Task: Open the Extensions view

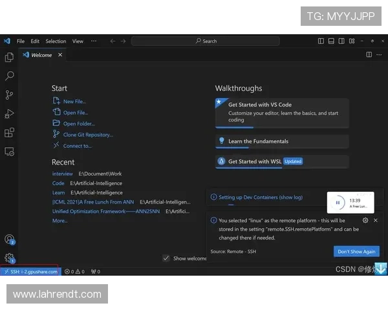Action: point(9,132)
